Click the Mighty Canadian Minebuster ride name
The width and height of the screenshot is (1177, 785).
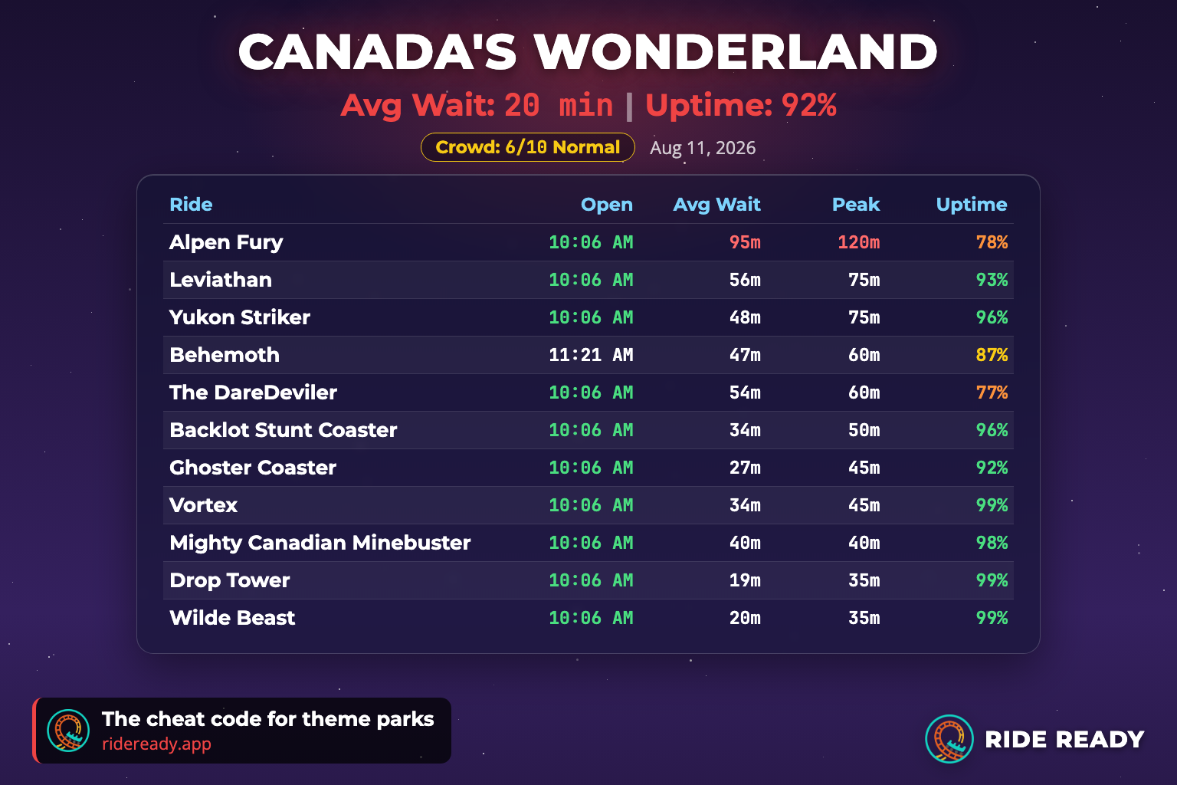(x=320, y=543)
